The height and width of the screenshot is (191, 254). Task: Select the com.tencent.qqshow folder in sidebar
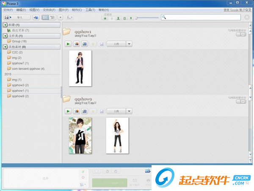pyautogui.click(x=28, y=69)
